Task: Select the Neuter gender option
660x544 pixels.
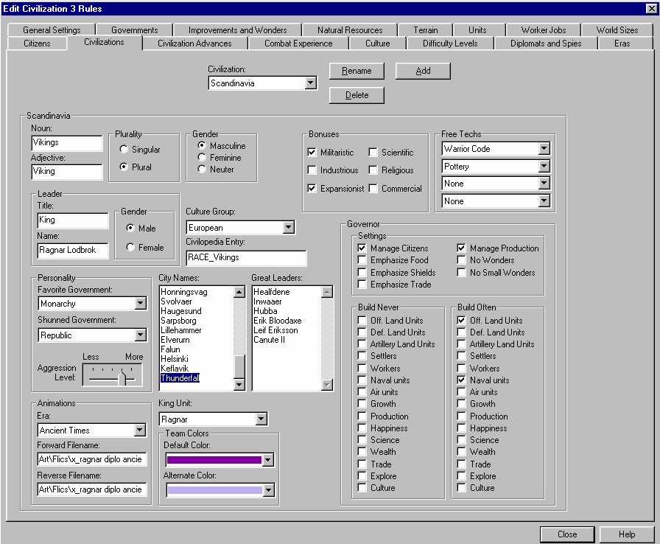Action: pyautogui.click(x=202, y=170)
